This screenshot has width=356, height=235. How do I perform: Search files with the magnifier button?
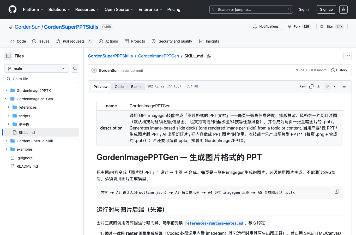coord(75,68)
